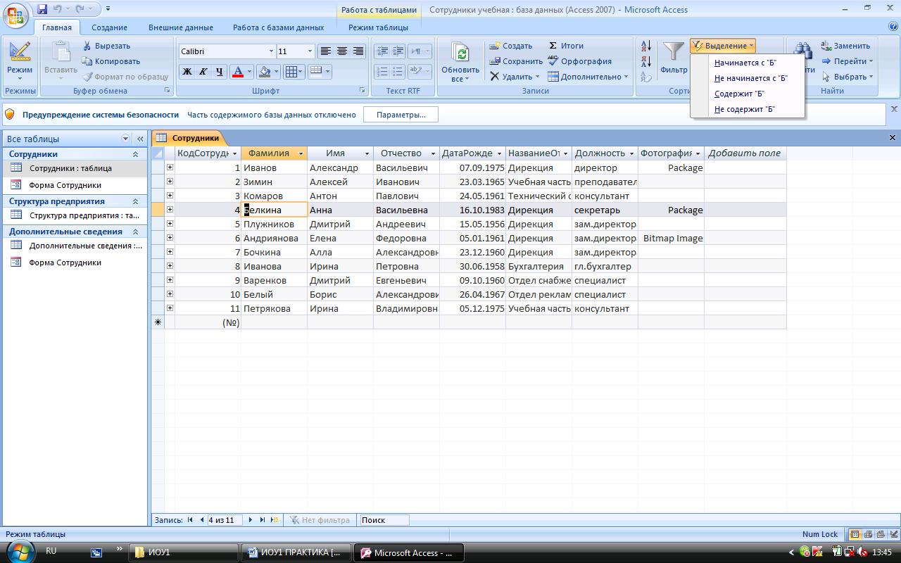Image resolution: width=901 pixels, height=563 pixels.
Task: Run Орфография spell check
Action: 579,61
